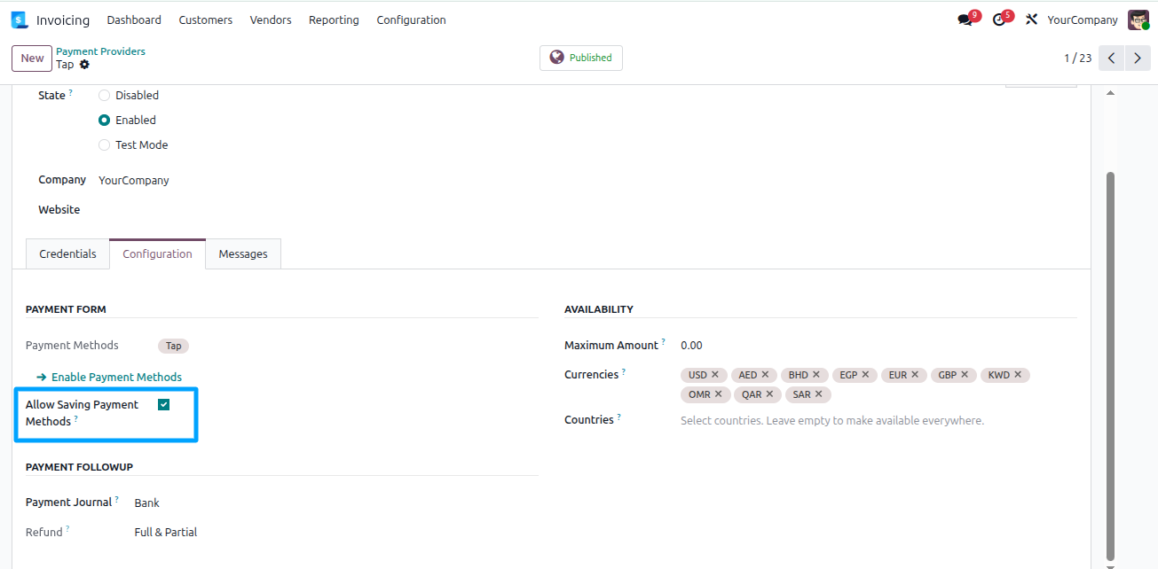Click the developer tools wrench icon
Screen dimensions: 1158x569
(1031, 19)
